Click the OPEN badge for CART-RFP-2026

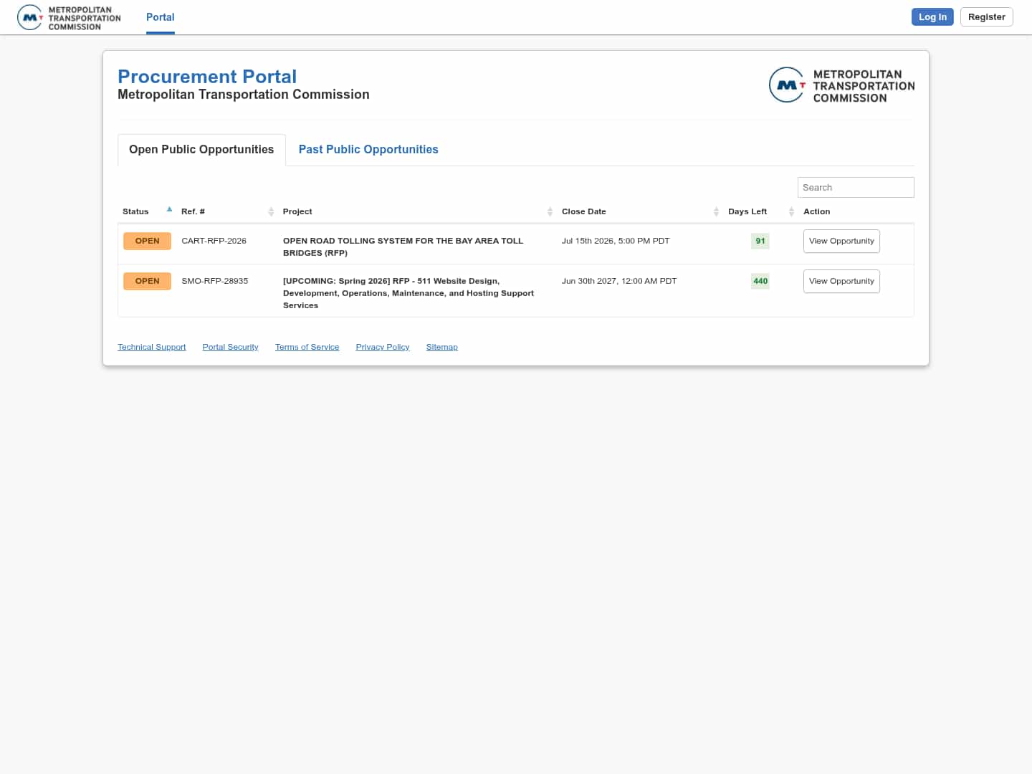147,241
